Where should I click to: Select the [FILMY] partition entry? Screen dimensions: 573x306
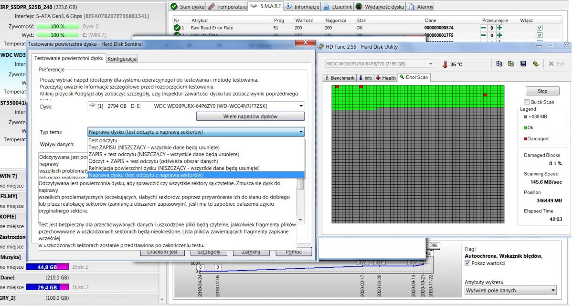[10, 196]
